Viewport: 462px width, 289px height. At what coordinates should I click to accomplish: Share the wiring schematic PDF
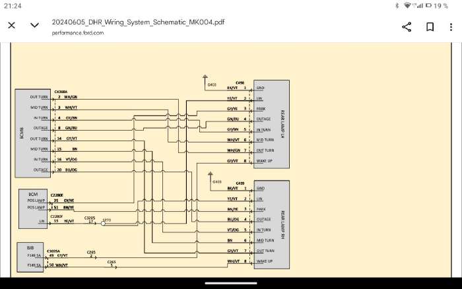[407, 27]
